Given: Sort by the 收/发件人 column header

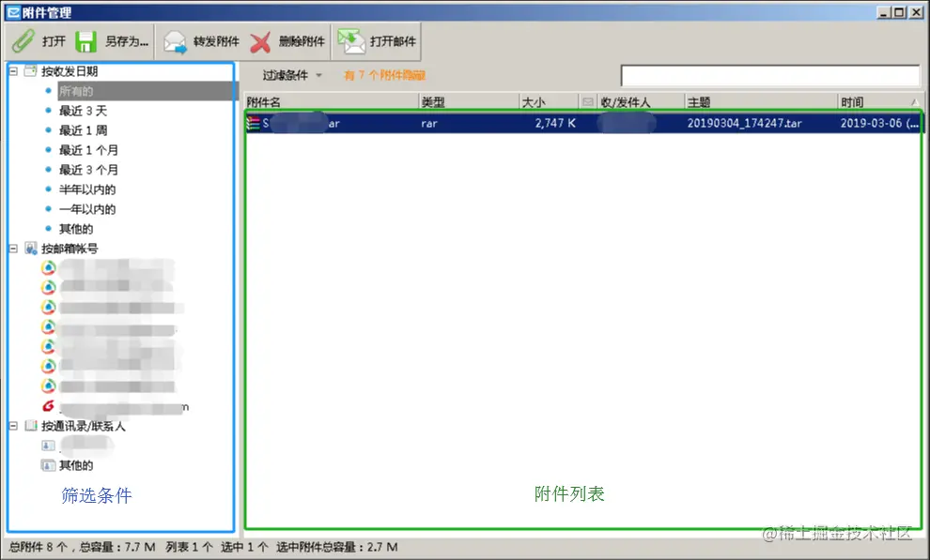Looking at the screenshot, I should click(641, 102).
